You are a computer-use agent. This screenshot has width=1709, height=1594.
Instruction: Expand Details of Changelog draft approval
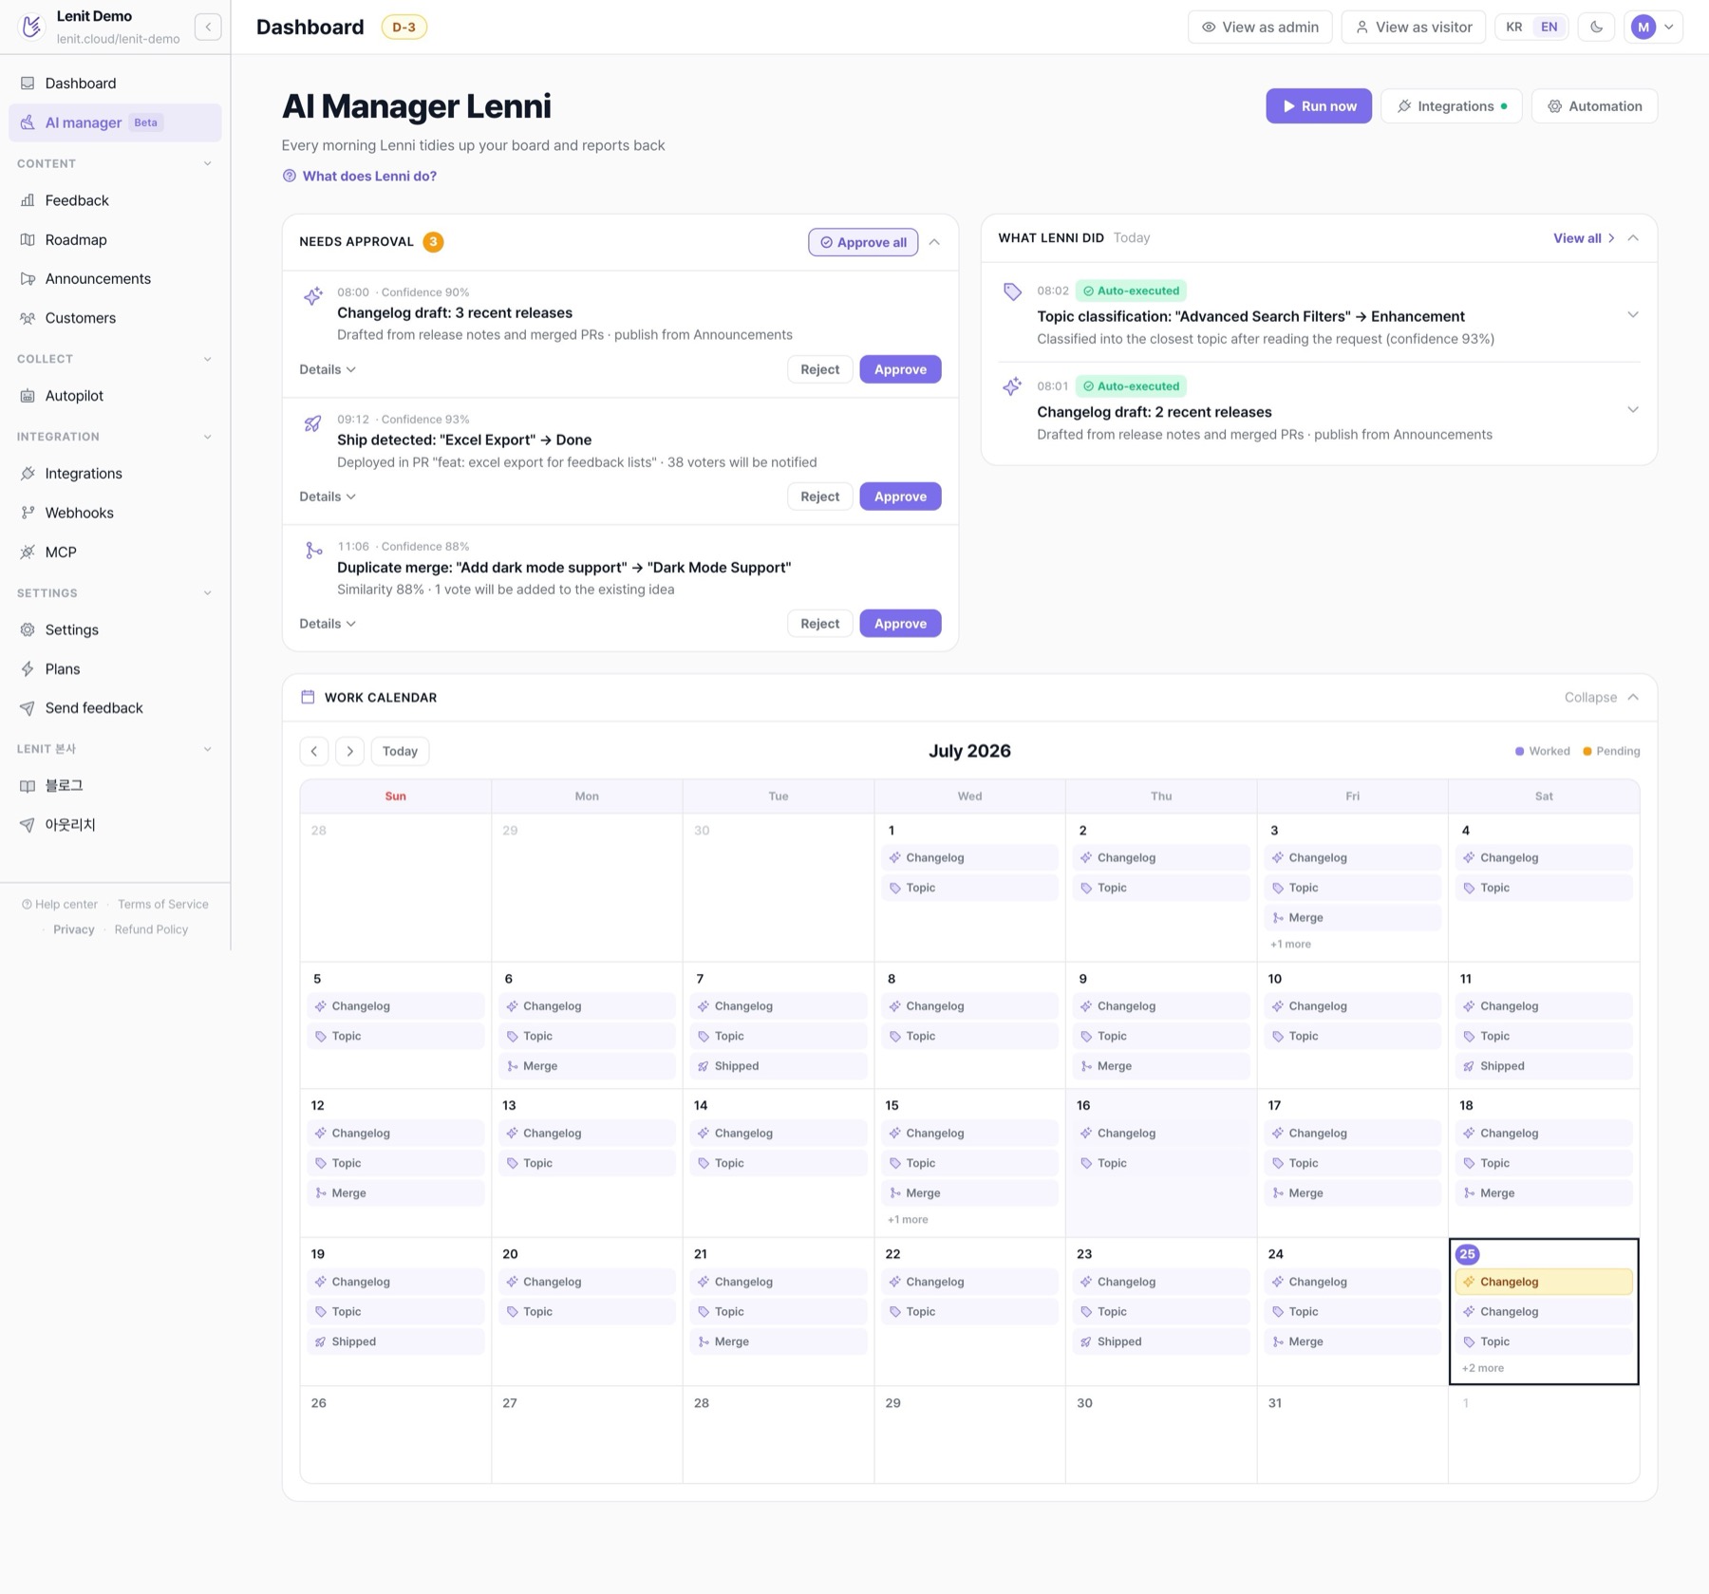pos(328,369)
